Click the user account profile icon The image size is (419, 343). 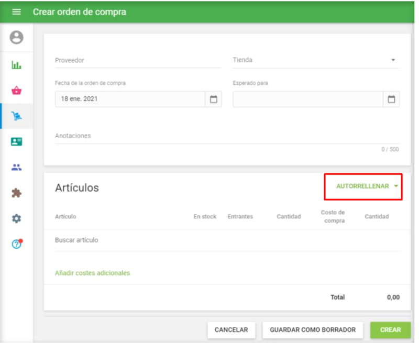point(17,38)
